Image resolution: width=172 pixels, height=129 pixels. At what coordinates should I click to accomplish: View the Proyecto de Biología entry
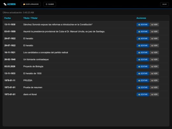tap(154, 67)
